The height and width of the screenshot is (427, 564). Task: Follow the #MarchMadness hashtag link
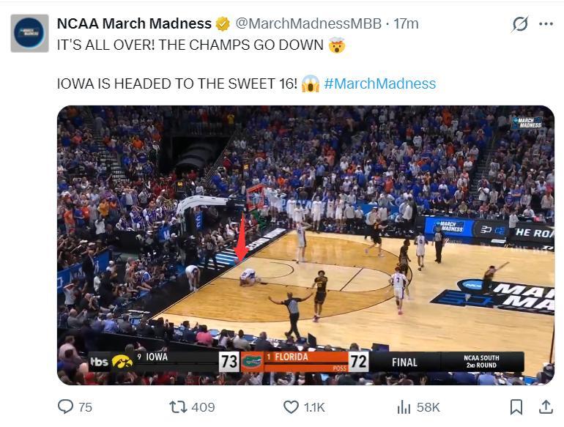(379, 83)
